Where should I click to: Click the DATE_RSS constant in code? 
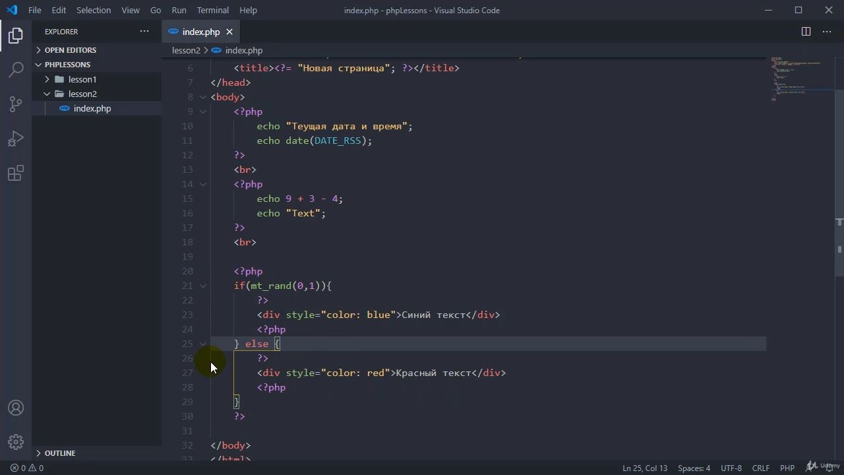(x=338, y=141)
